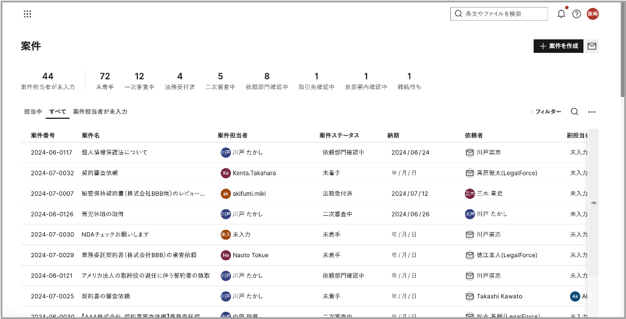626x319 pixels.
Task: Click akifumi.miki's ak avatar
Action: 225,193
